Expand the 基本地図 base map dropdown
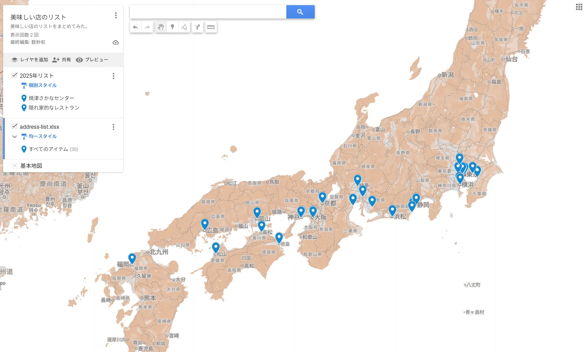This screenshot has height=352, width=587. click(15, 166)
